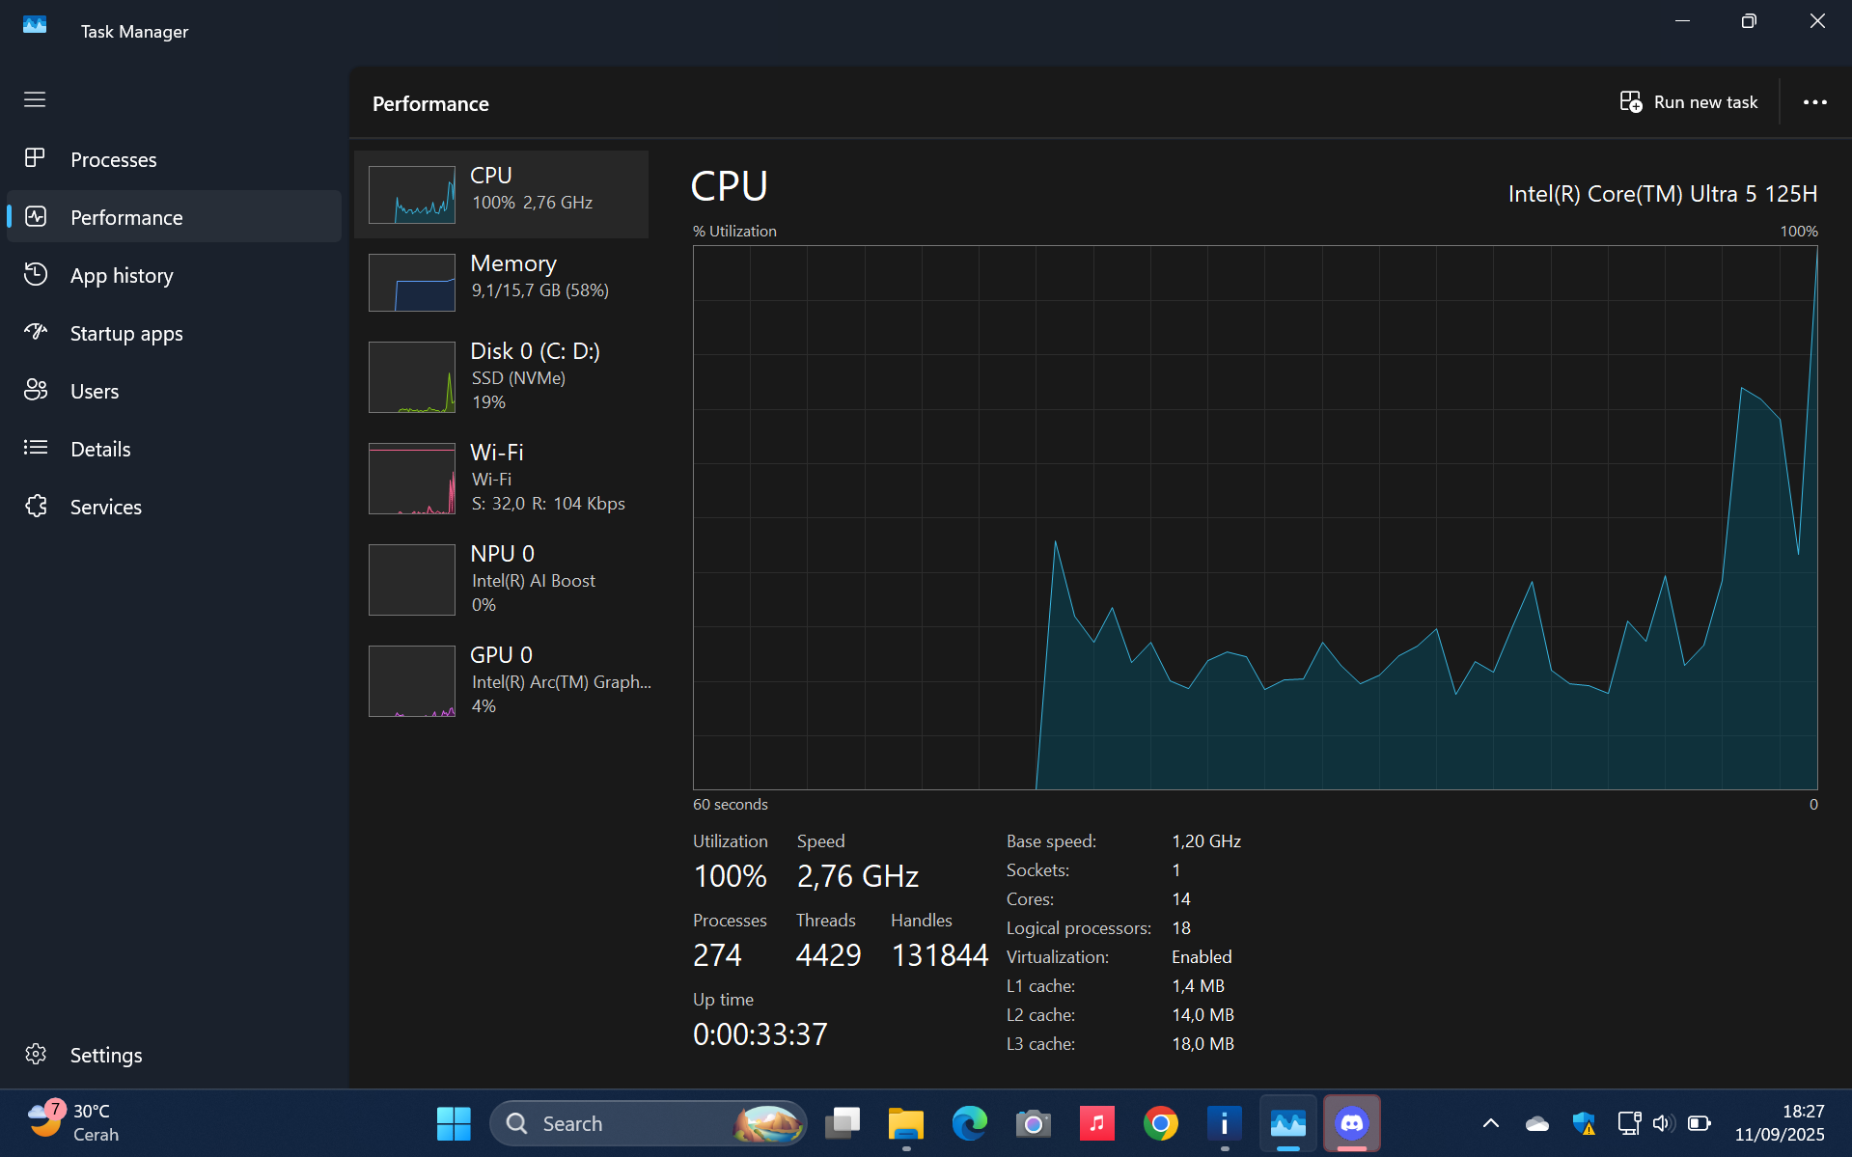1852x1157 pixels.
Task: Go to the Processes page
Action: pos(175,159)
